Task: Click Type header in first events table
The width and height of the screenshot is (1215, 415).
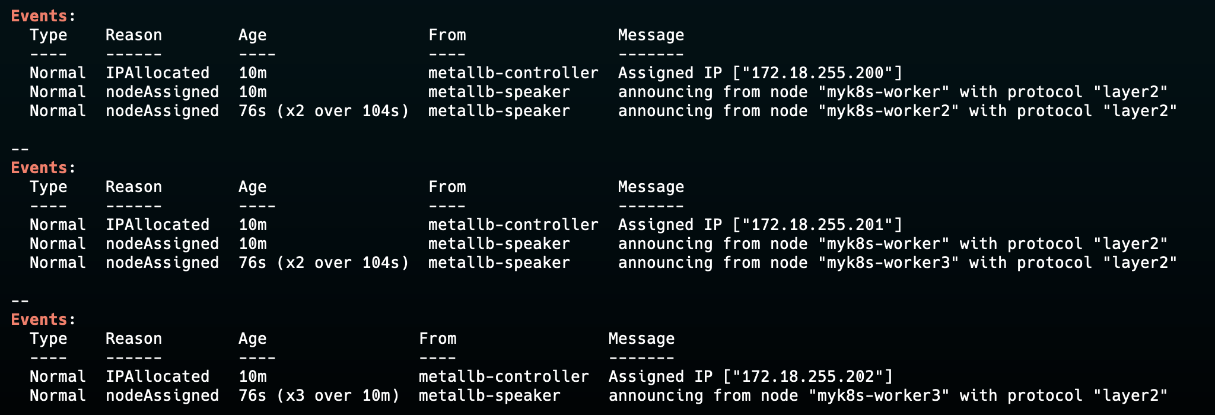Action: 49,35
